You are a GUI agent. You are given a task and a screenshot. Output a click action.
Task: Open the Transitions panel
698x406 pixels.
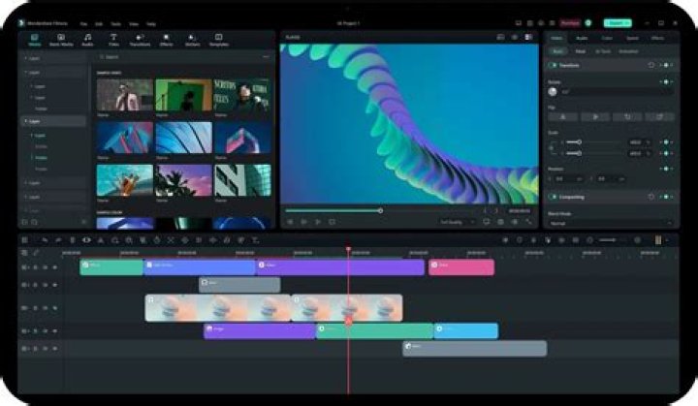click(x=141, y=39)
